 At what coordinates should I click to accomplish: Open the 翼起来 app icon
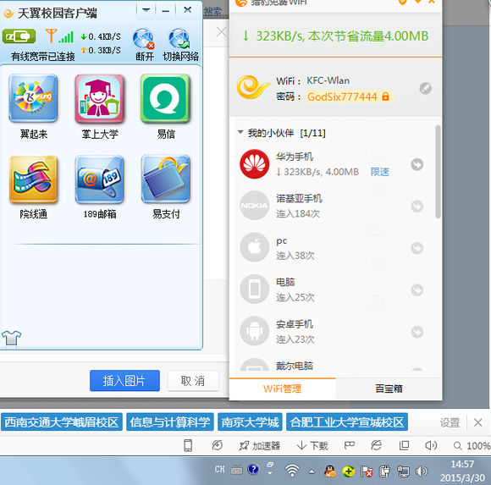pyautogui.click(x=33, y=98)
